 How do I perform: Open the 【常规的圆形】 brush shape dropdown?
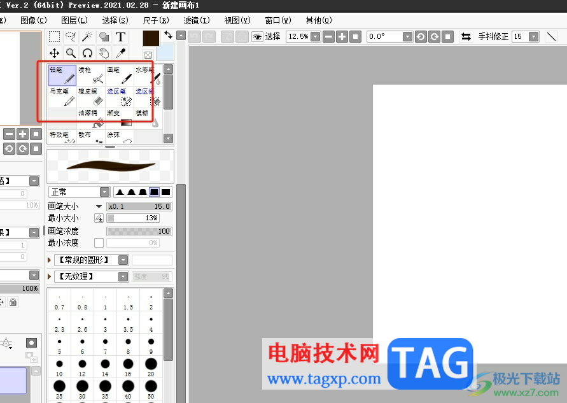click(x=123, y=260)
